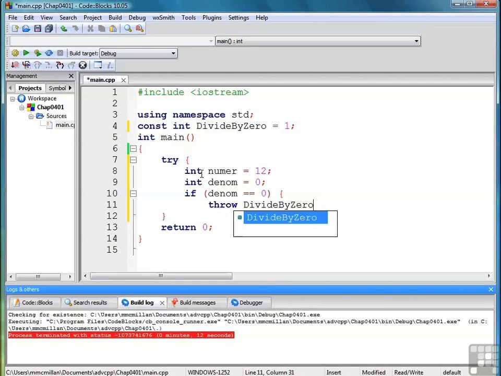Click the WINDOWS-1252 encoding status field

pyautogui.click(x=209, y=372)
